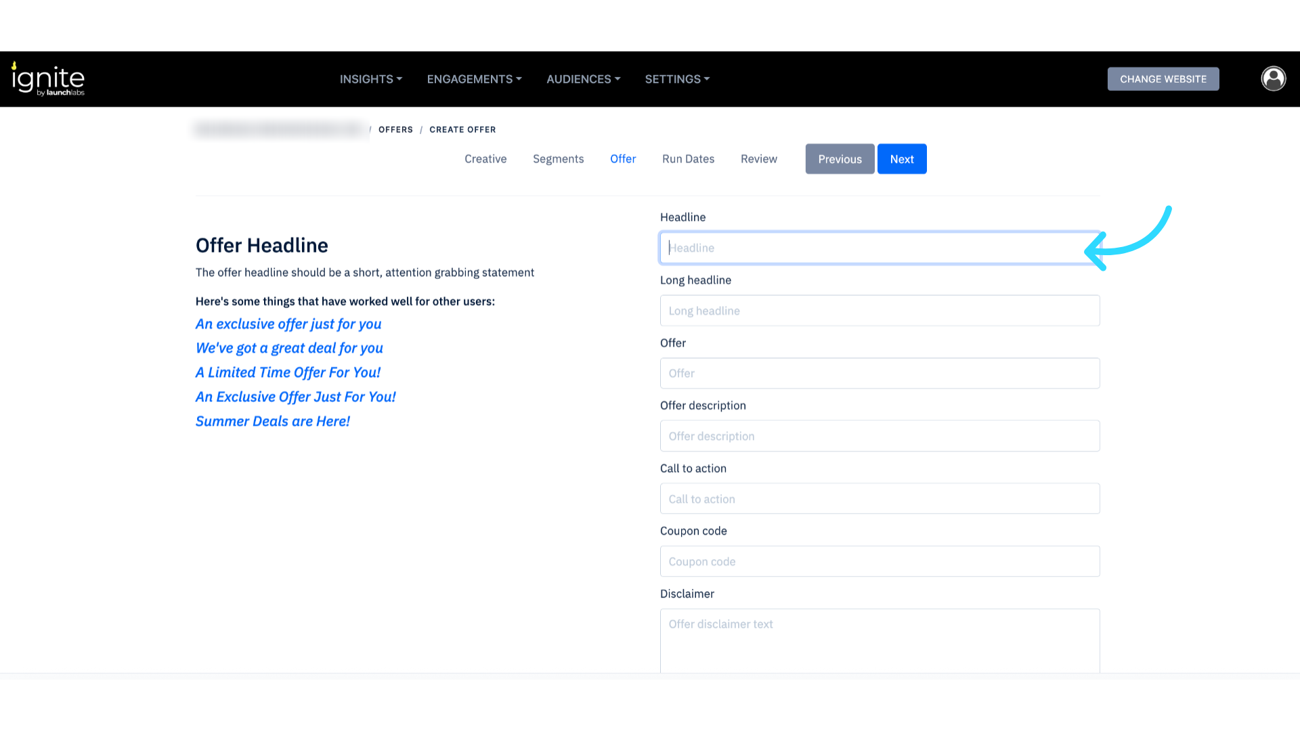Jump to the Review step tab
This screenshot has height=731, width=1300.
(758, 159)
